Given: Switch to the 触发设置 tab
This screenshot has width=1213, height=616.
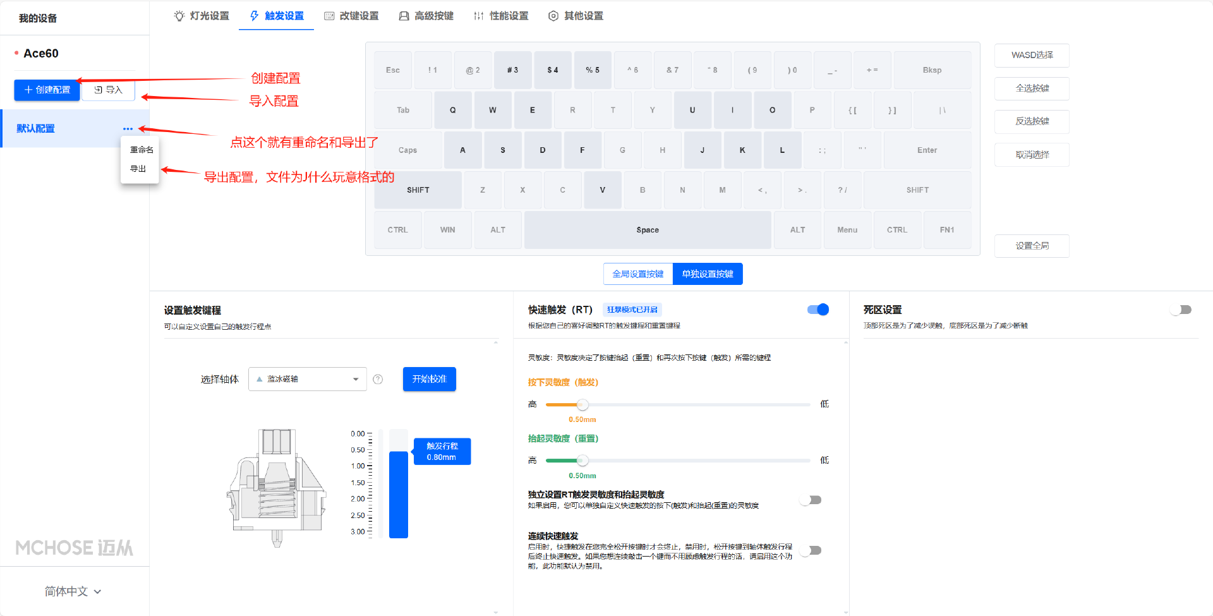Looking at the screenshot, I should pos(277,16).
